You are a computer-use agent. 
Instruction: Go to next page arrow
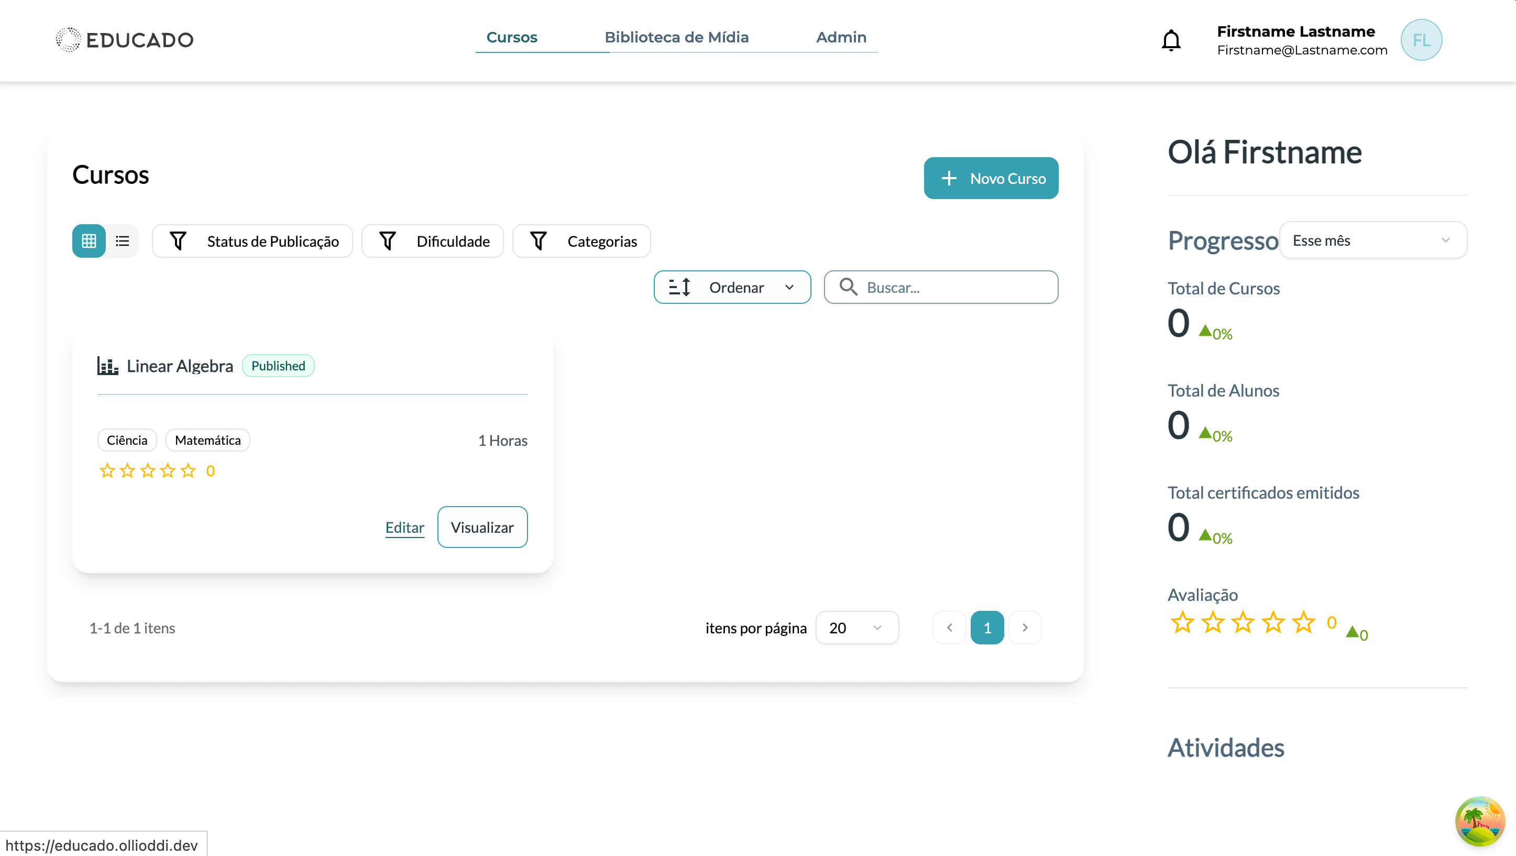[1025, 628]
